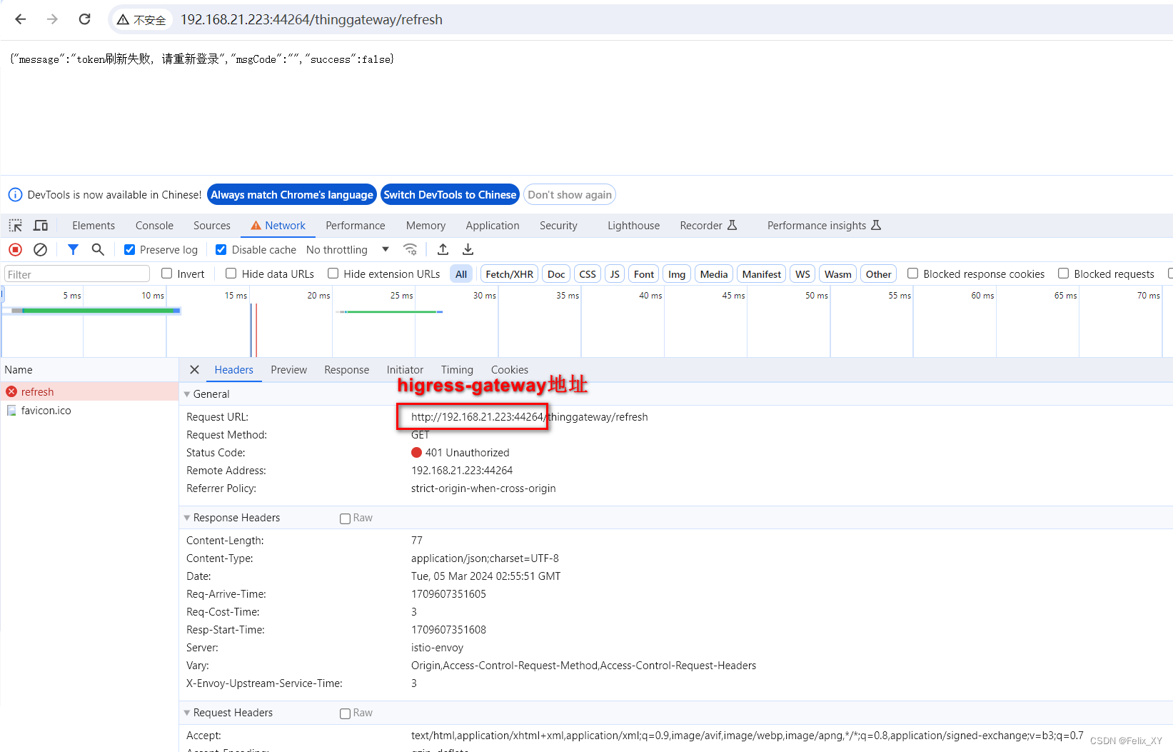Enable Raw view for Request Headers
Image resolution: width=1173 pixels, height=752 pixels.
click(x=346, y=713)
